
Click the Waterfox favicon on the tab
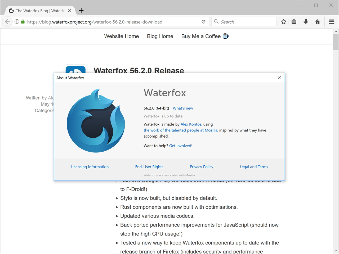[11, 11]
